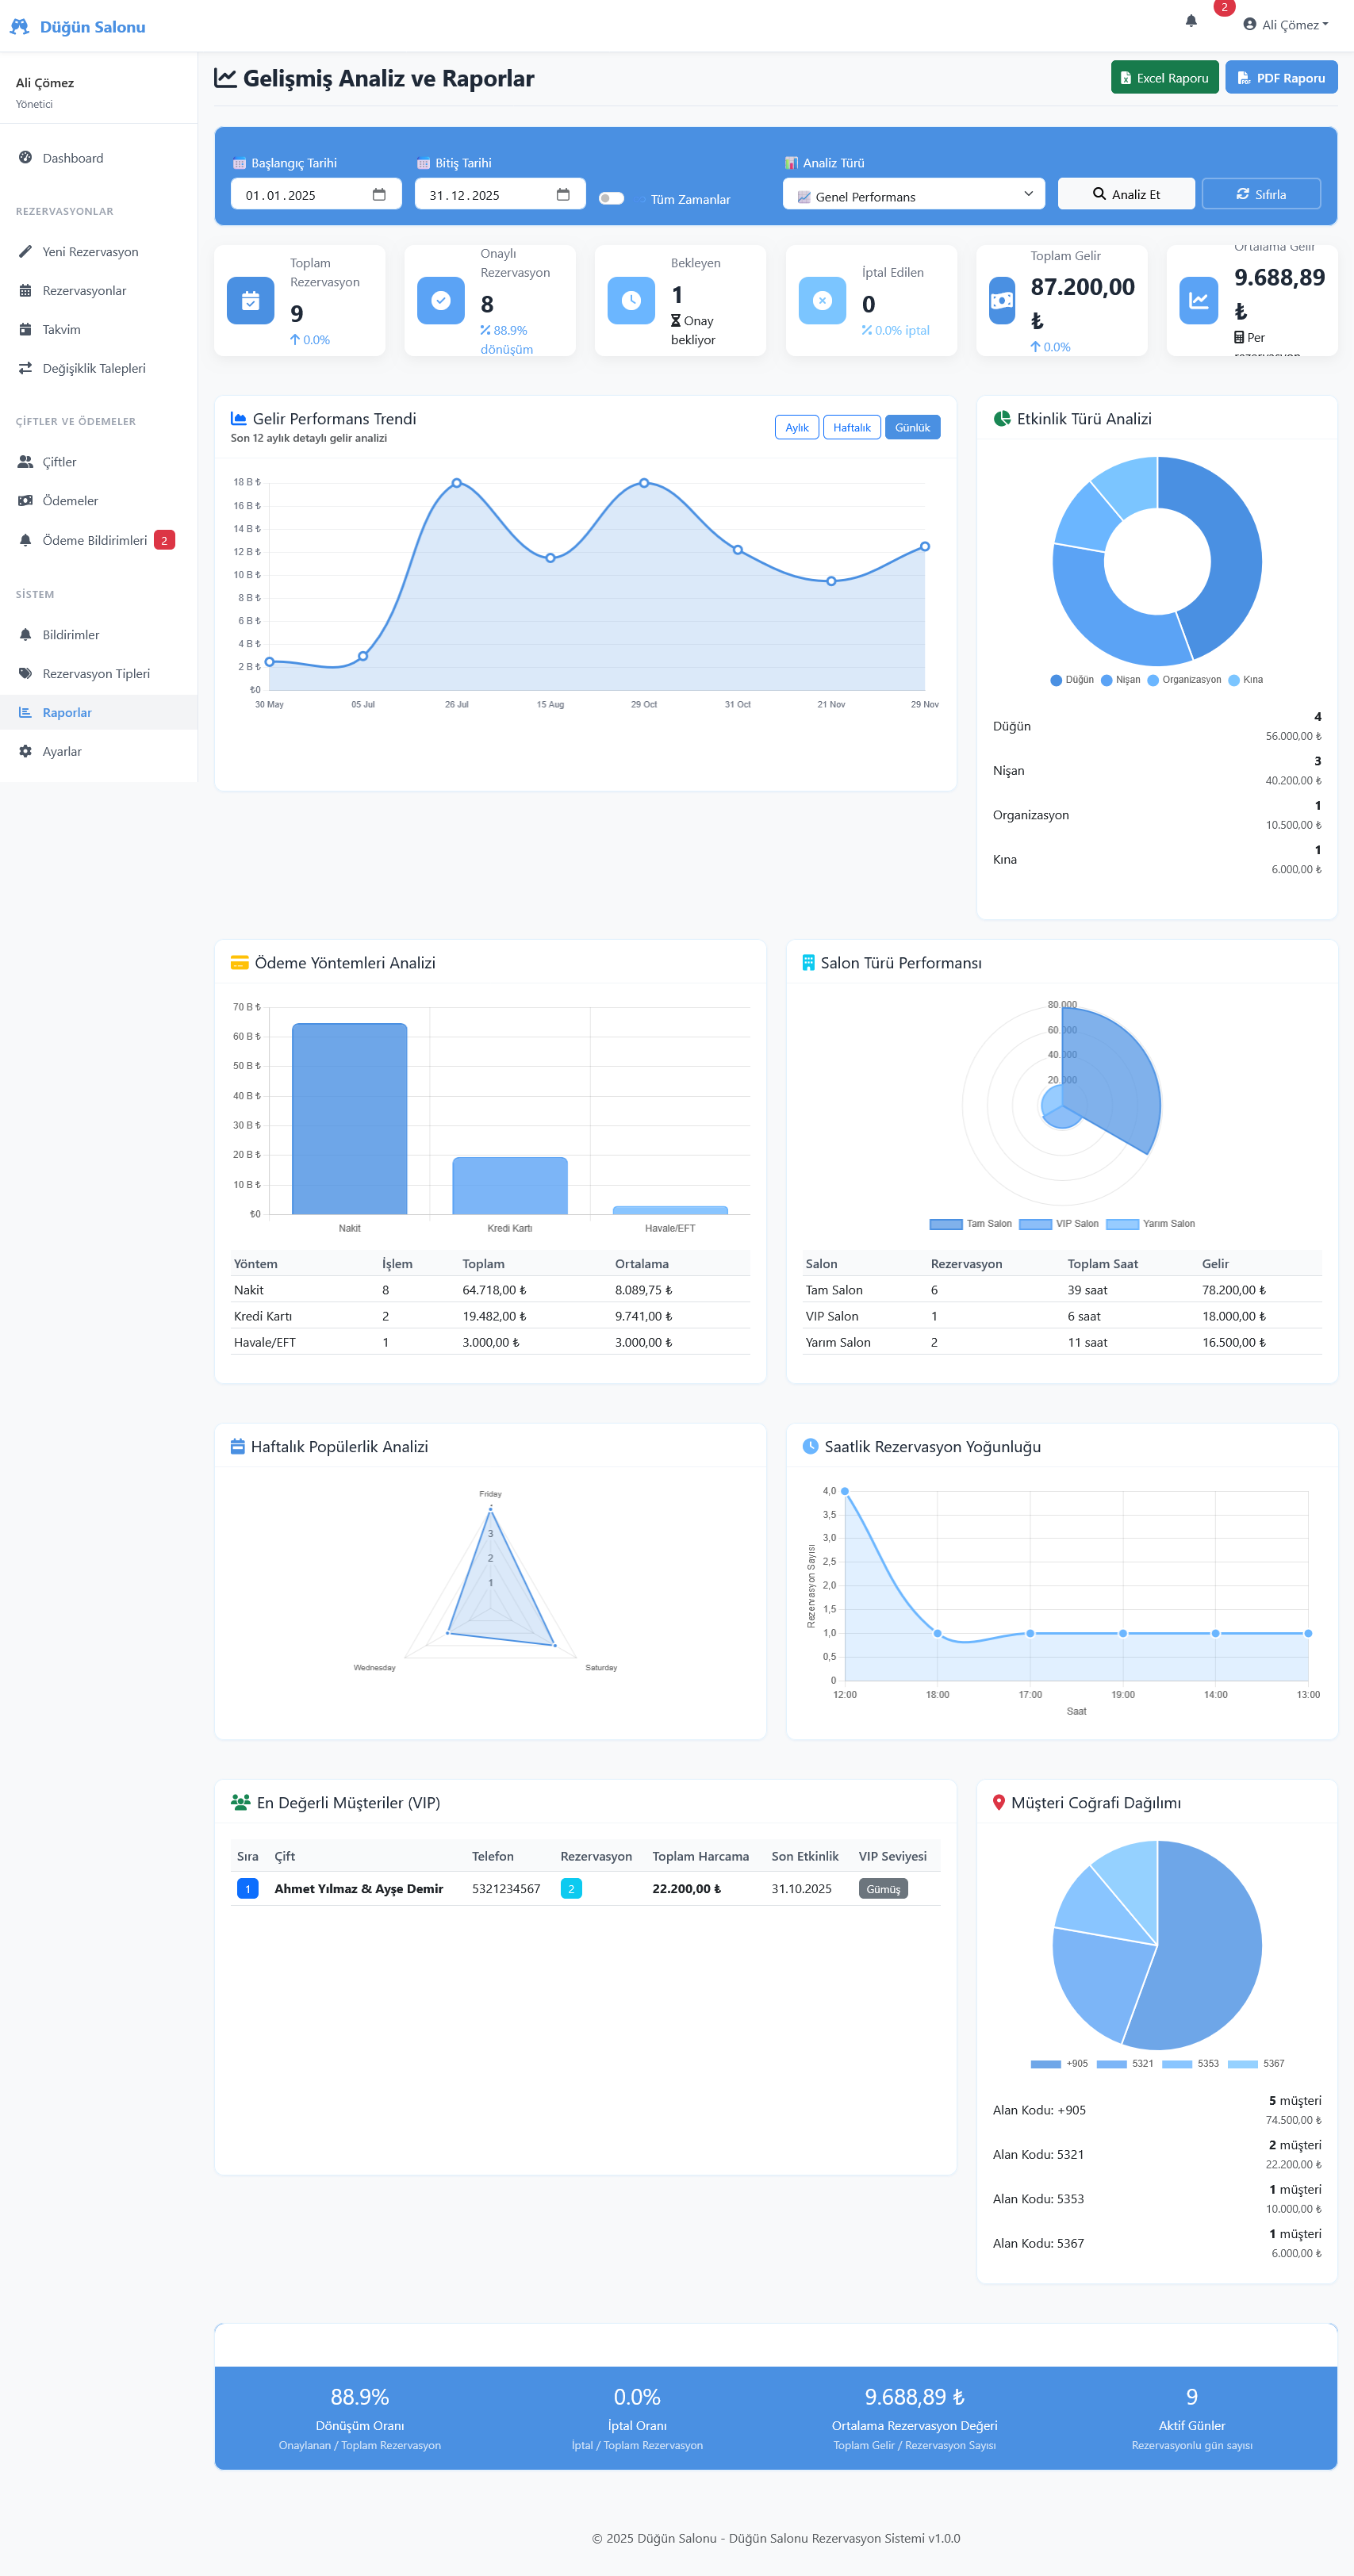
Task: Click the calendar icon in Bitiş Tarihi field
Action: point(563,195)
